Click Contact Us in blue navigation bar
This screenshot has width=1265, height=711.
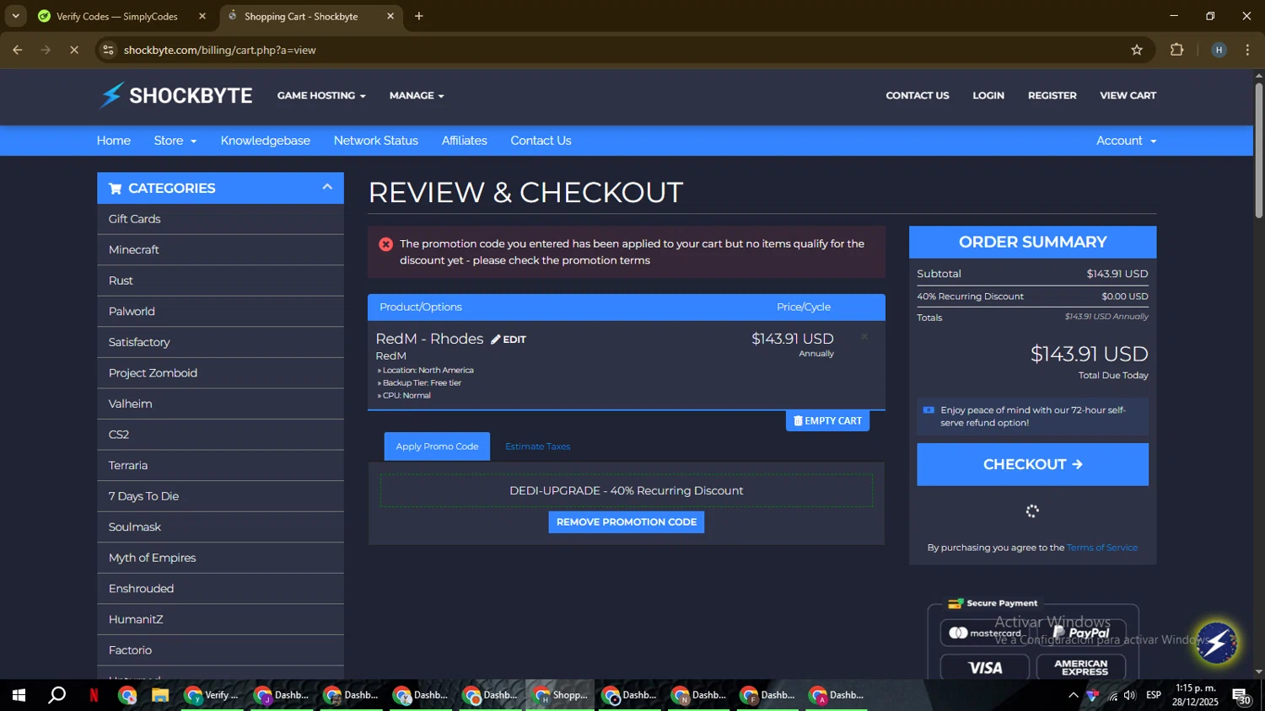pos(541,141)
